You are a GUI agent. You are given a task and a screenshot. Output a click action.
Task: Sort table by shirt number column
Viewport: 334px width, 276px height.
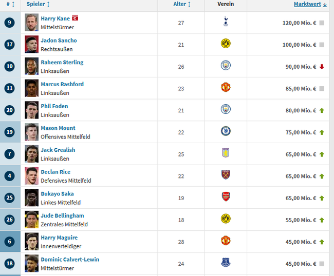(x=10, y=4)
